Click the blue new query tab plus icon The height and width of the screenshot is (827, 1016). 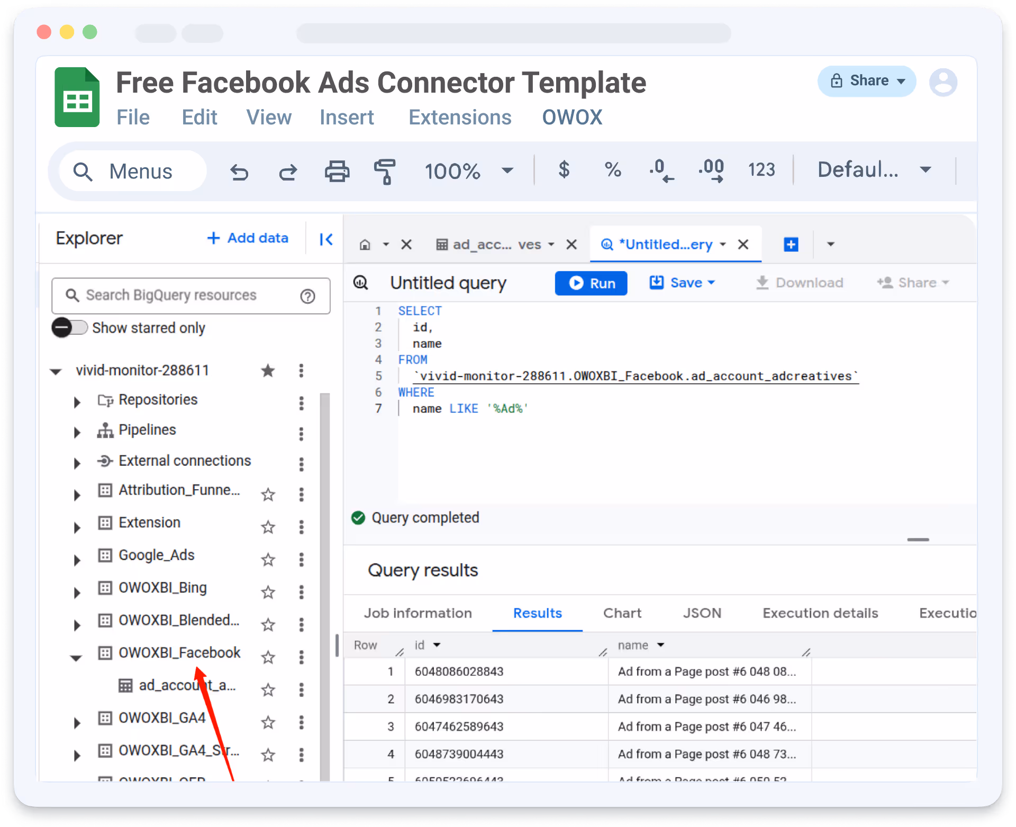[x=791, y=245]
